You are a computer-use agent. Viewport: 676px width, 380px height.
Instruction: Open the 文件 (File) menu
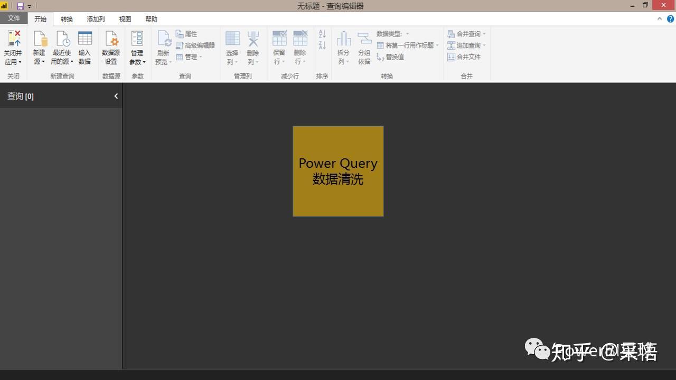[x=14, y=18]
